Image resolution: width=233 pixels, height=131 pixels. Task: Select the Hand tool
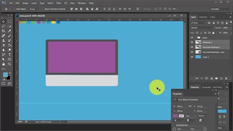coord(3,64)
